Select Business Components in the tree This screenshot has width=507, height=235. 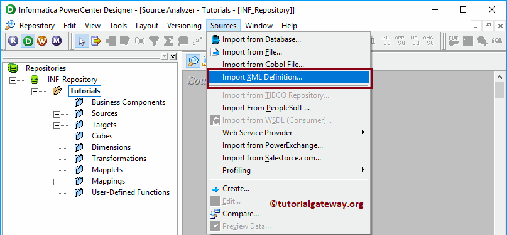128,102
